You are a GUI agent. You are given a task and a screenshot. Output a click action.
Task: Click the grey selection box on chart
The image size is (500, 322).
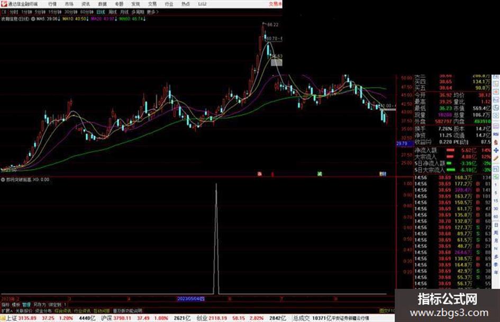pyautogui.click(x=277, y=62)
